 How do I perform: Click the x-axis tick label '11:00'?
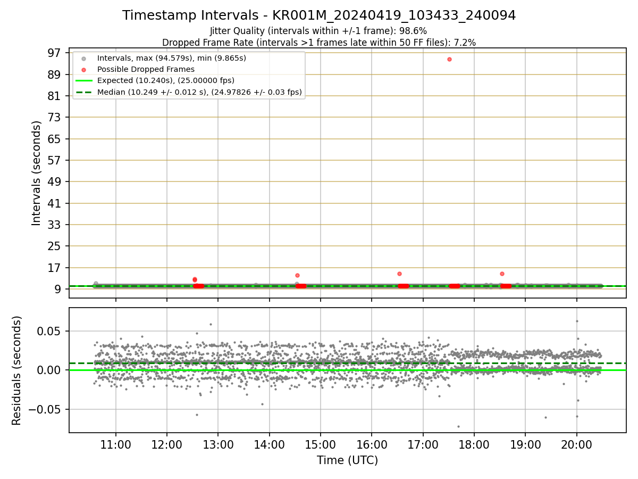(x=116, y=444)
